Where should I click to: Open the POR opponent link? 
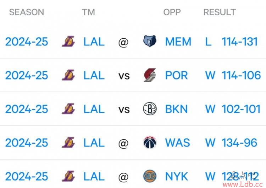point(176,75)
